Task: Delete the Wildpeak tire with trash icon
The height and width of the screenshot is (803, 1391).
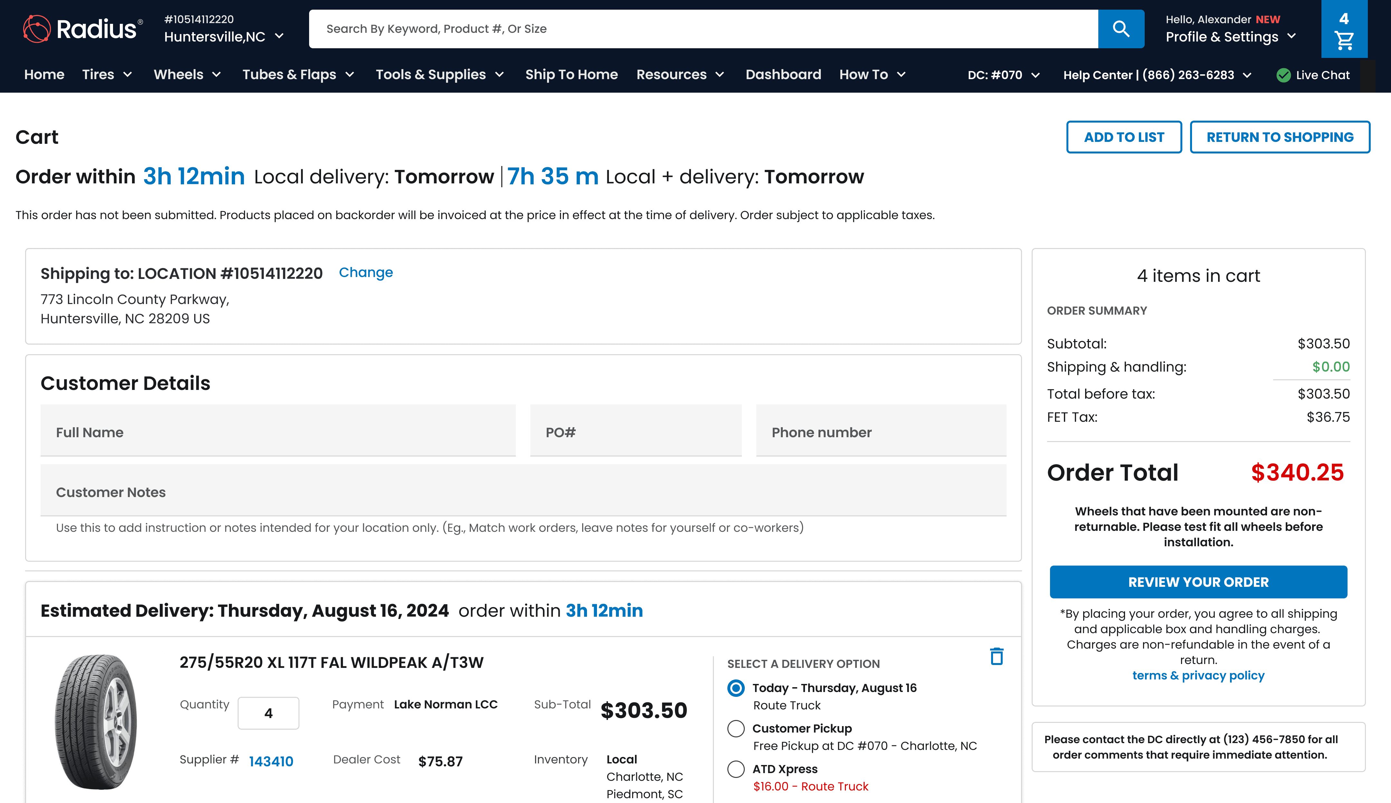Action: (x=996, y=656)
